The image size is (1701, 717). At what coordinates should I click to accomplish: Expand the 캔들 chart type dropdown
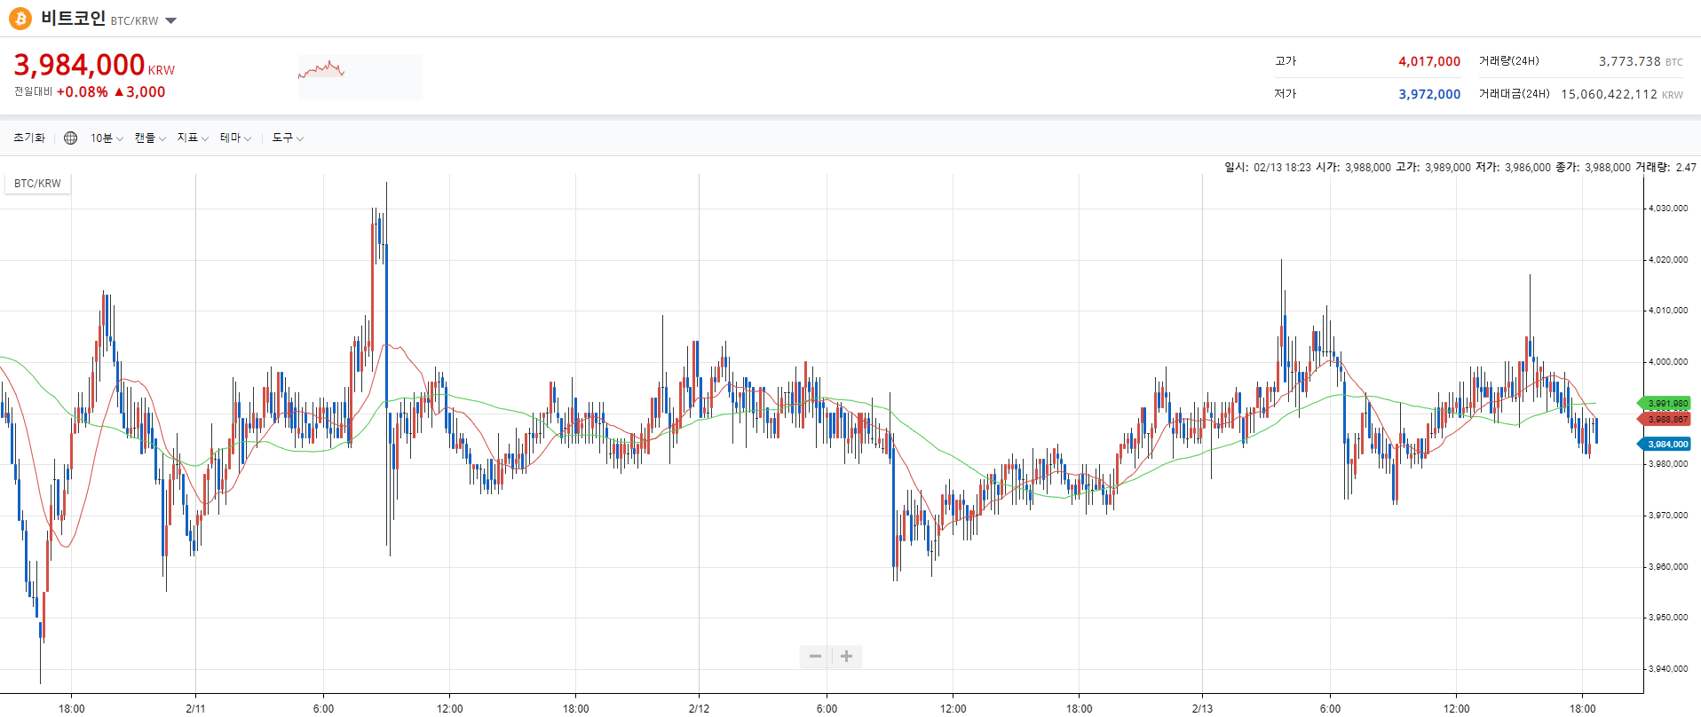point(150,138)
